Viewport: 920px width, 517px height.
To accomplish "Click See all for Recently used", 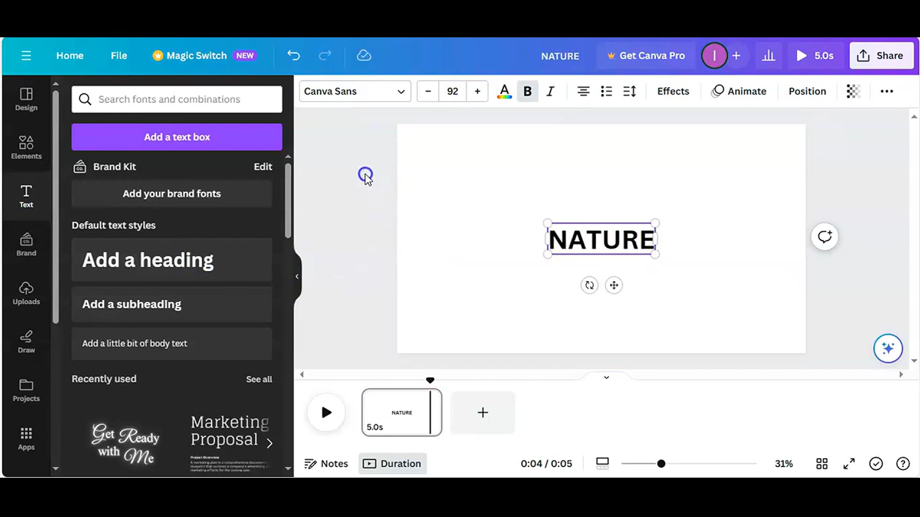I will (x=259, y=379).
